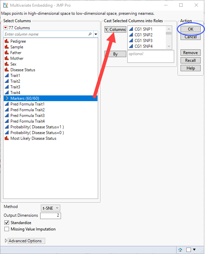Expand the Markers (60/60) group

[7, 98]
